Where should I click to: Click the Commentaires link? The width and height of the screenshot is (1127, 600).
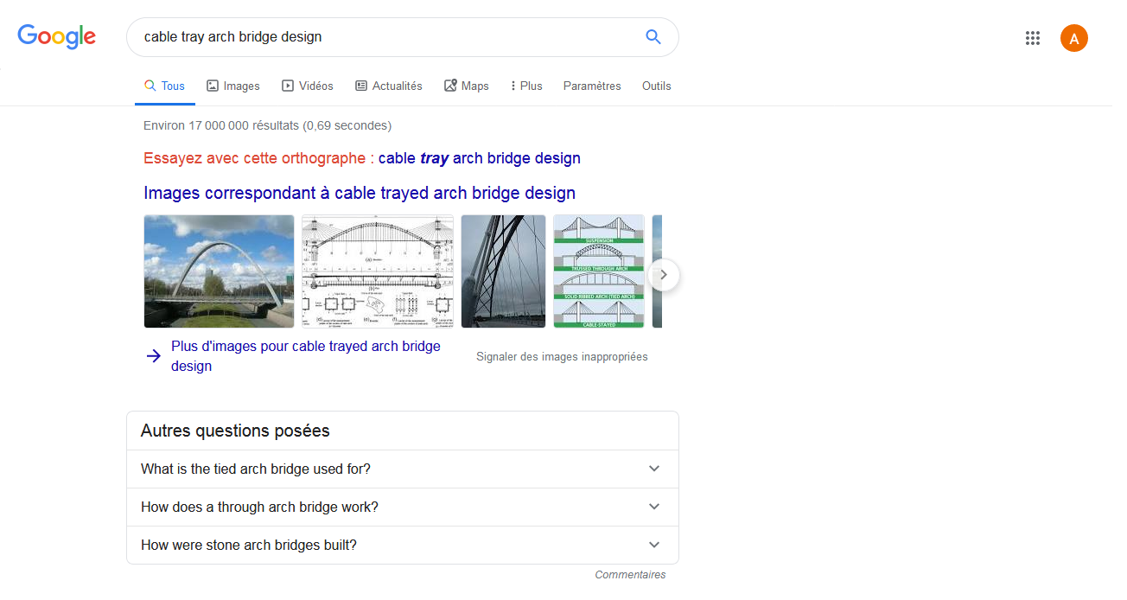(x=630, y=575)
